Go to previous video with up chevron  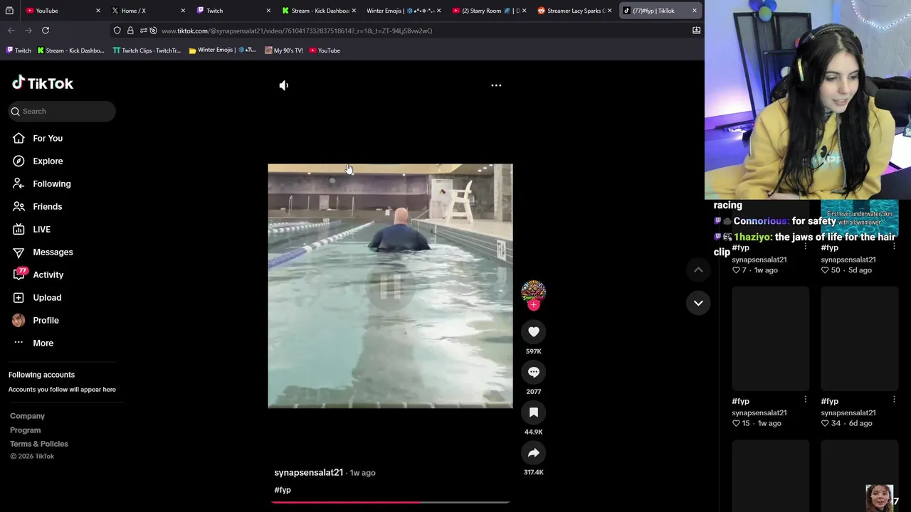[698, 270]
